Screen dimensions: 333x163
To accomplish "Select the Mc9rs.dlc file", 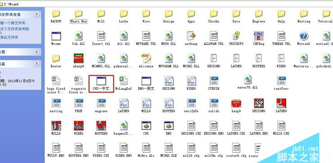I will point(146,148).
